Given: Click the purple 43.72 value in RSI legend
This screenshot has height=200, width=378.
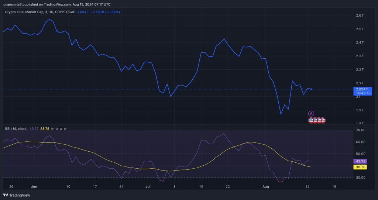Looking at the screenshot, I should click(x=34, y=129).
